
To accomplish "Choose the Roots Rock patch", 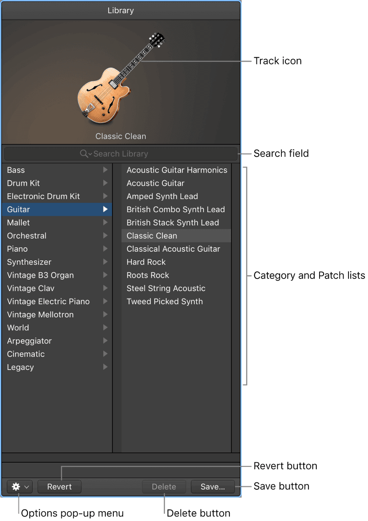I will pos(176,275).
